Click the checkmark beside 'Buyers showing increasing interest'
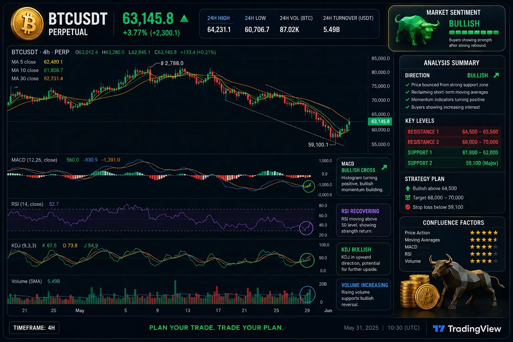The image size is (513, 342). coord(407,107)
